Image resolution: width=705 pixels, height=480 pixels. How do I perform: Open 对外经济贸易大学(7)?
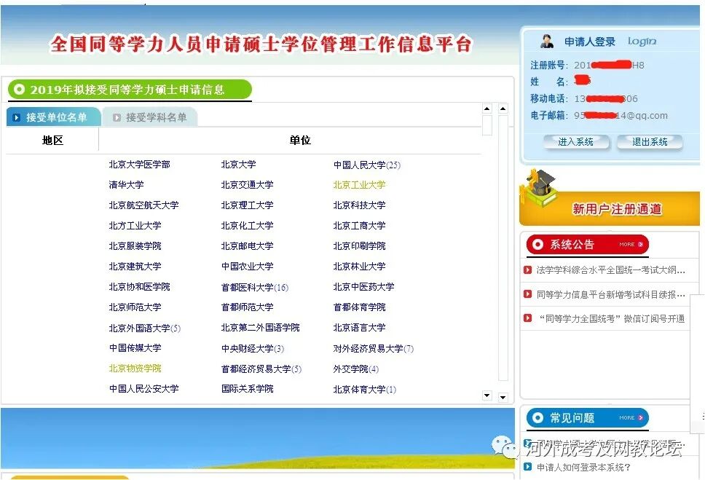tap(373, 349)
